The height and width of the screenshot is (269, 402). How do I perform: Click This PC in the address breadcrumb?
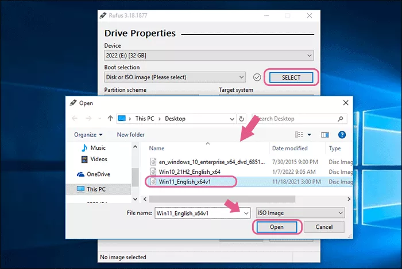coord(145,119)
